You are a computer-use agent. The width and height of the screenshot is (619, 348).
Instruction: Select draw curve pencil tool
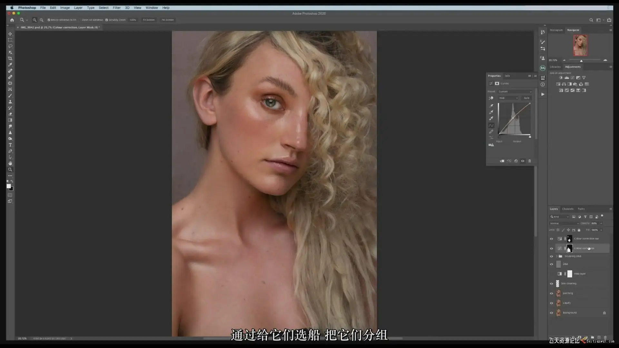(491, 131)
